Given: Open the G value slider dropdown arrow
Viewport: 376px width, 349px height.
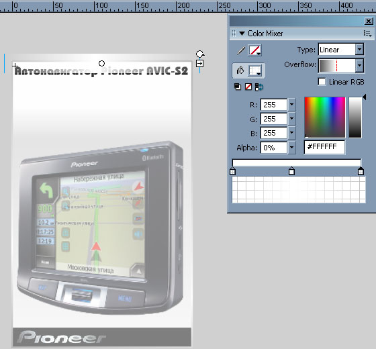Looking at the screenshot, I should [291, 119].
